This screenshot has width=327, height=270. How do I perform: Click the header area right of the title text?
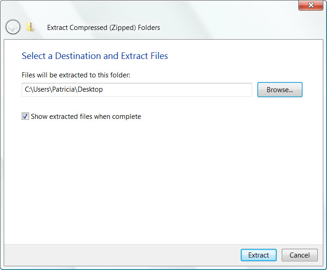click(240, 28)
